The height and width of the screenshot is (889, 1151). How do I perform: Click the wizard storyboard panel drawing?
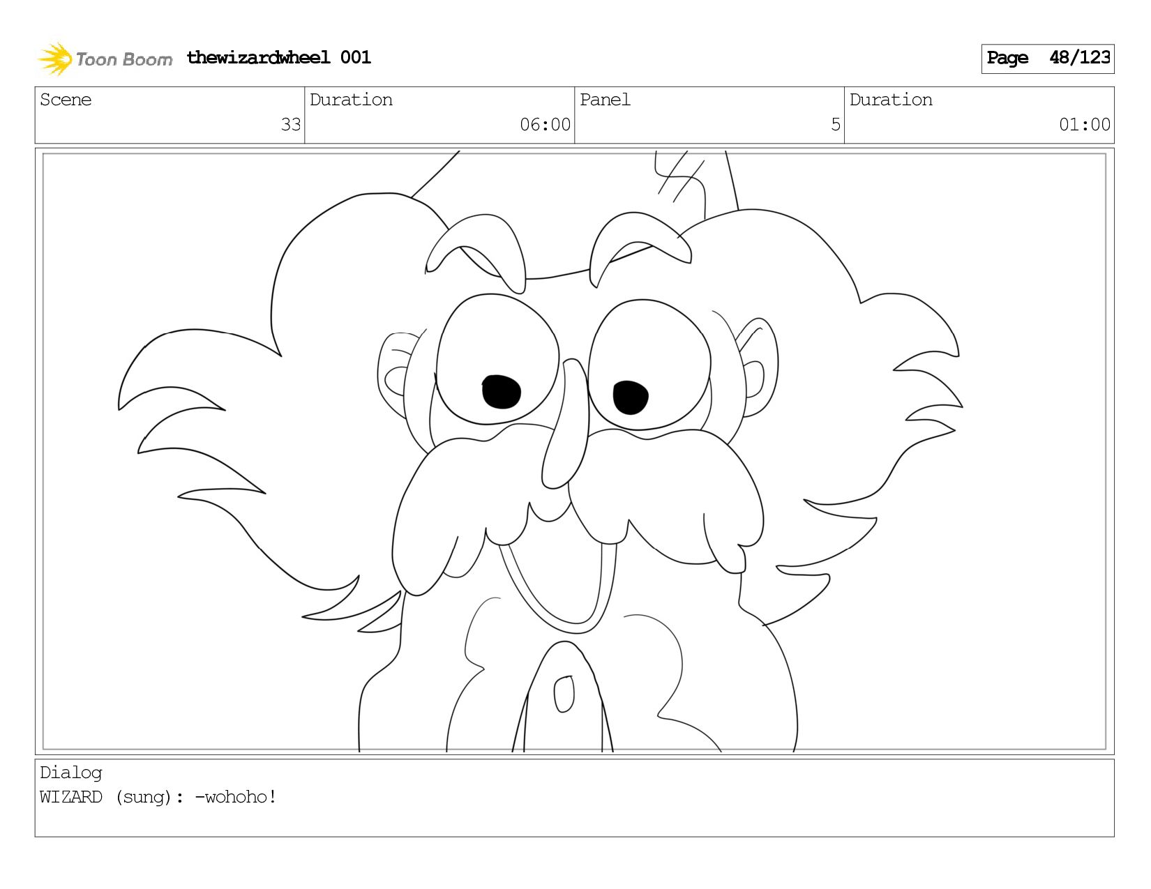click(x=575, y=451)
